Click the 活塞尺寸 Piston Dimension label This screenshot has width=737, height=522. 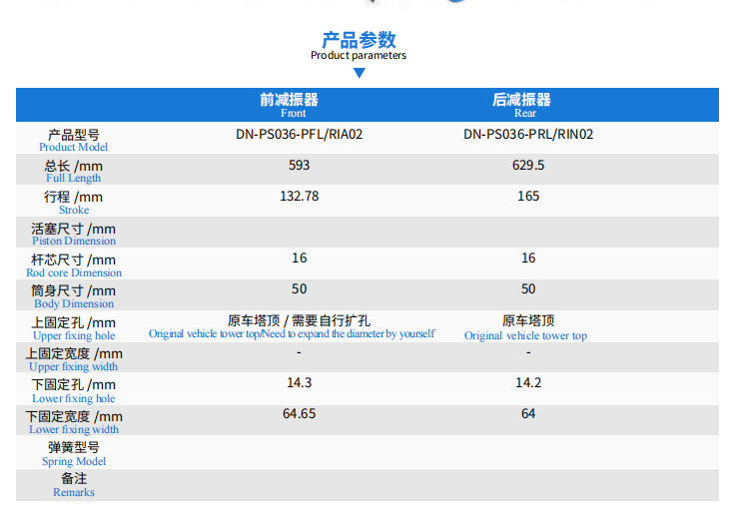74,234
